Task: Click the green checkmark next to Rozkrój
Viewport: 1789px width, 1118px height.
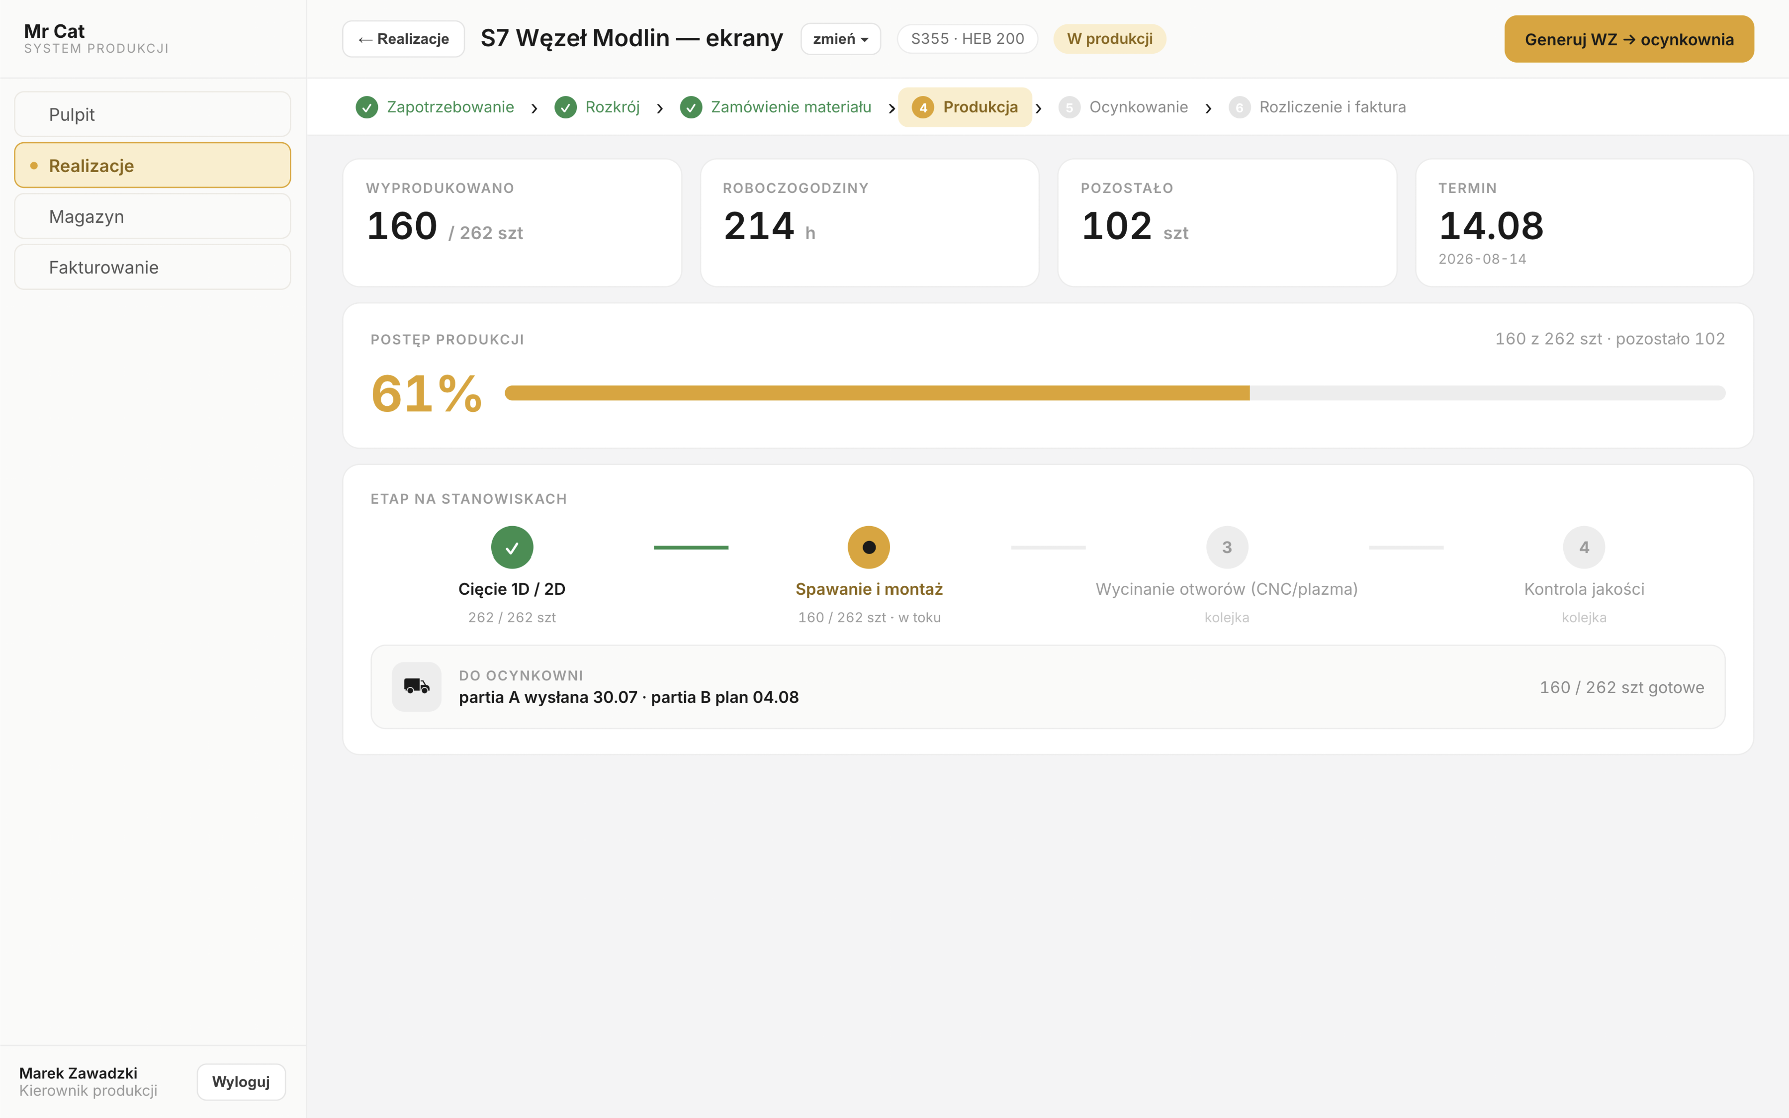Action: tap(565, 108)
